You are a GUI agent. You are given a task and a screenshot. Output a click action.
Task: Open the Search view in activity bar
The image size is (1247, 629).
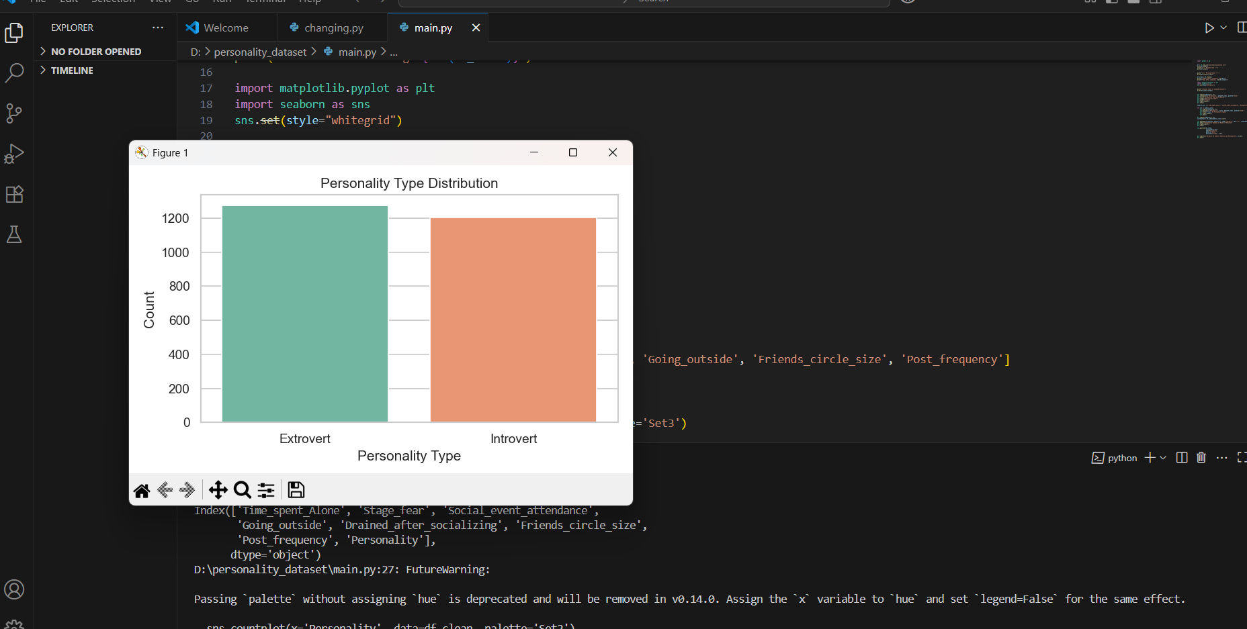coord(14,72)
